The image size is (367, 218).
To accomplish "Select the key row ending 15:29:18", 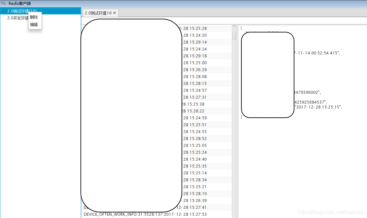I will (x=156, y=56).
